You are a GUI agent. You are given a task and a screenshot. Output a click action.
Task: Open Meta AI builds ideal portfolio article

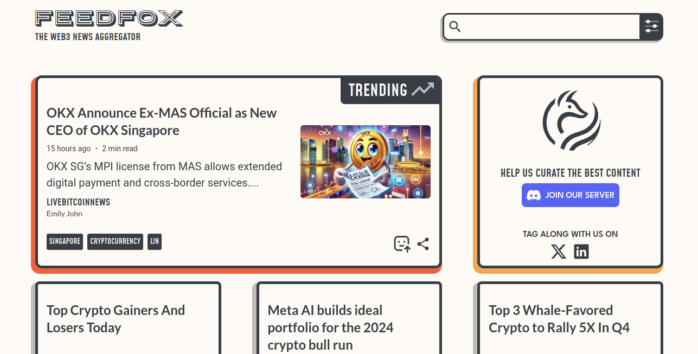click(330, 327)
